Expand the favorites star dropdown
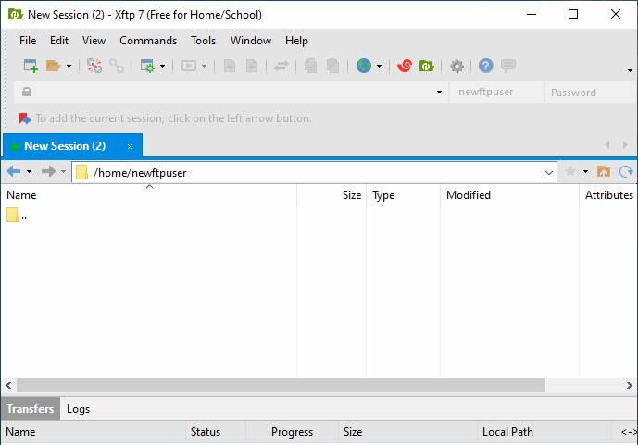Screen dimensions: 638x445 (x=585, y=171)
